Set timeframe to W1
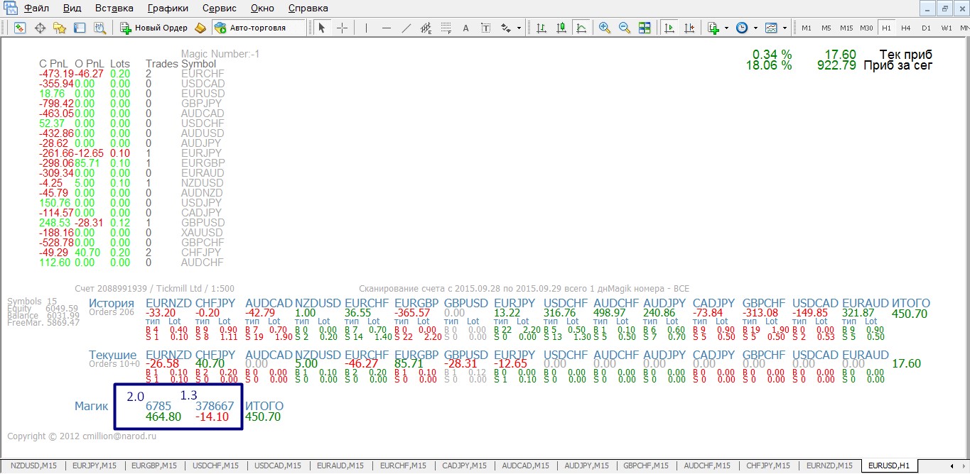Screen dimensions: 970x474 pyautogui.click(x=947, y=28)
